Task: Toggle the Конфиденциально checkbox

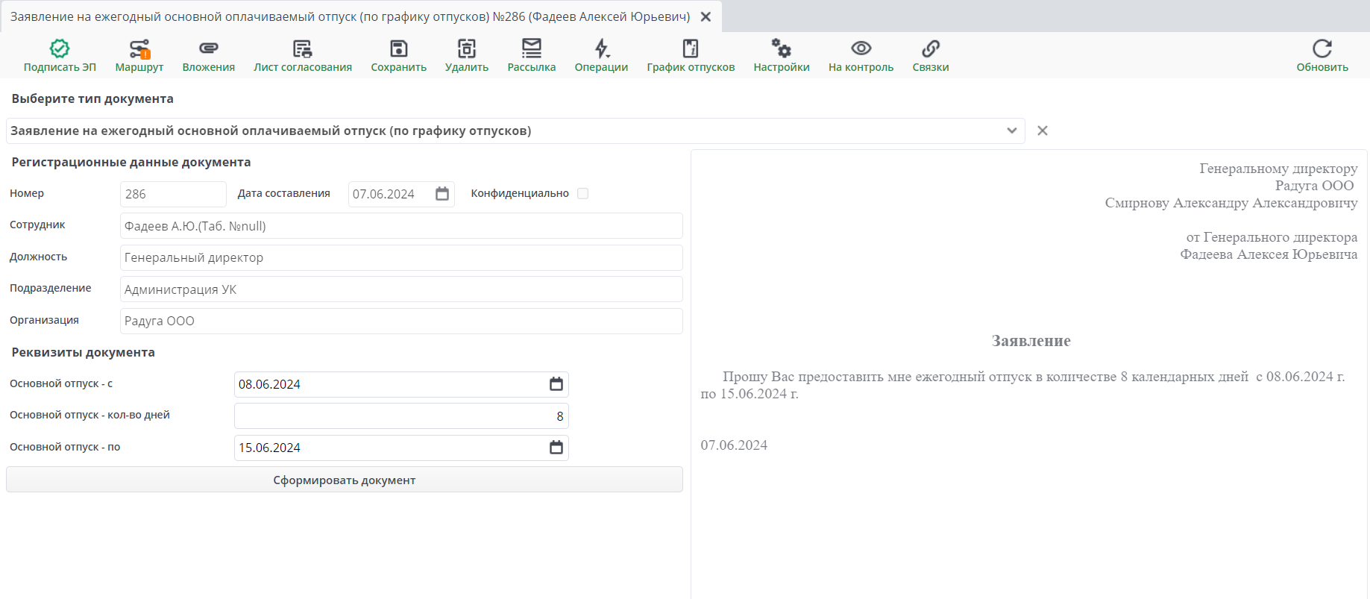Action: coord(583,193)
